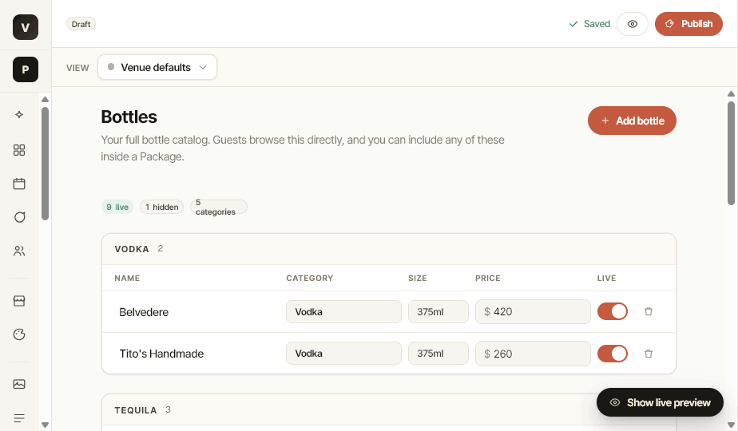Select the people icon in sidebar
738x431 pixels.
point(19,251)
